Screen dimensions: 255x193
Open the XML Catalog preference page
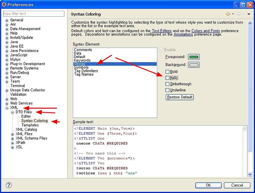26,130
